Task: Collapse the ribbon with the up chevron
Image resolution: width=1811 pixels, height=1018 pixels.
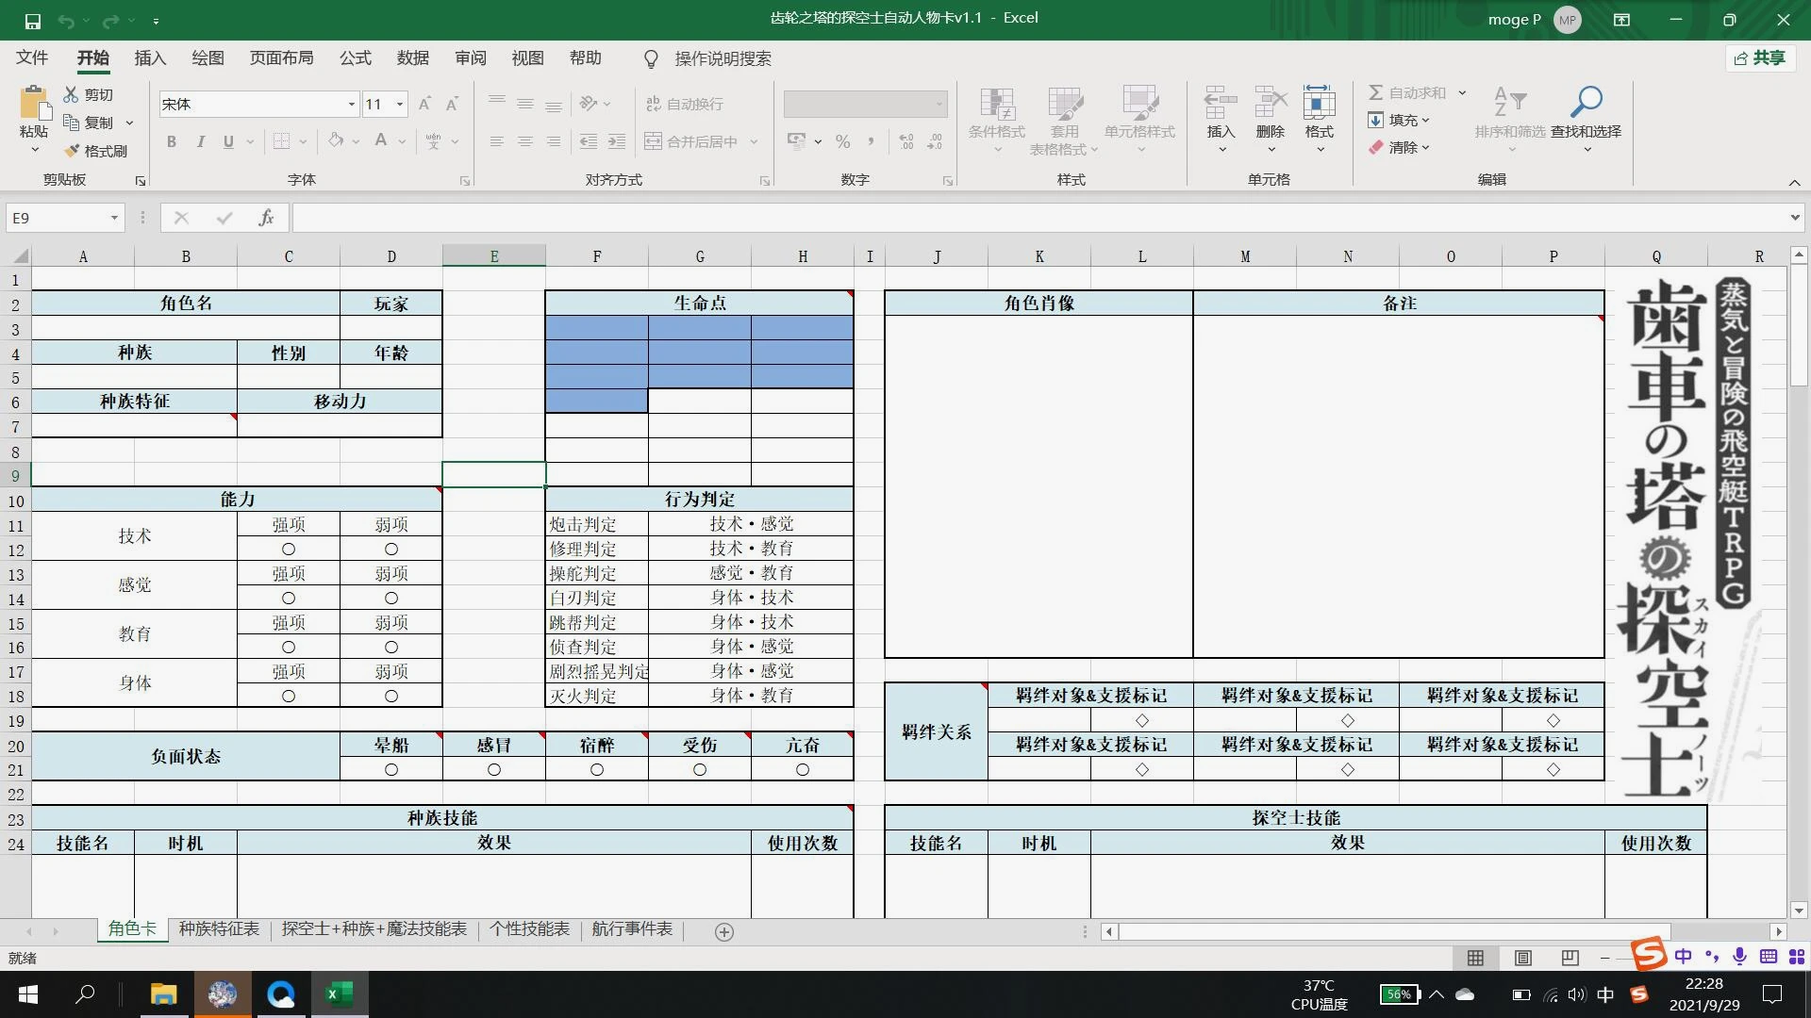Action: (x=1794, y=182)
